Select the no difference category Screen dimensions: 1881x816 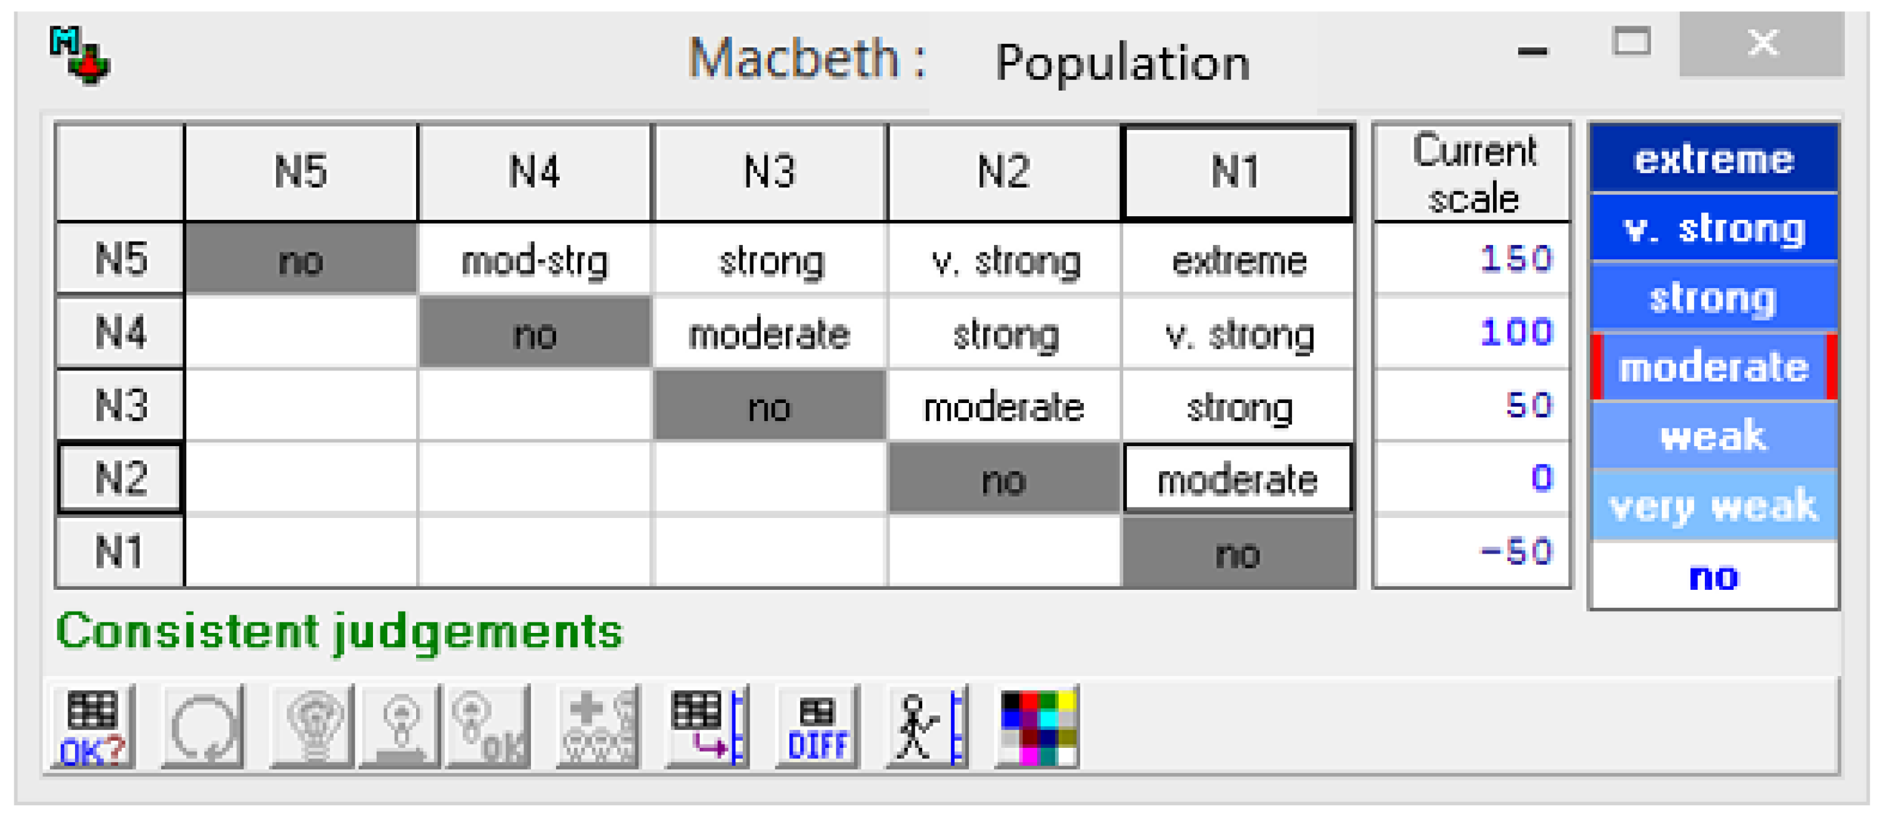[x=1714, y=575]
